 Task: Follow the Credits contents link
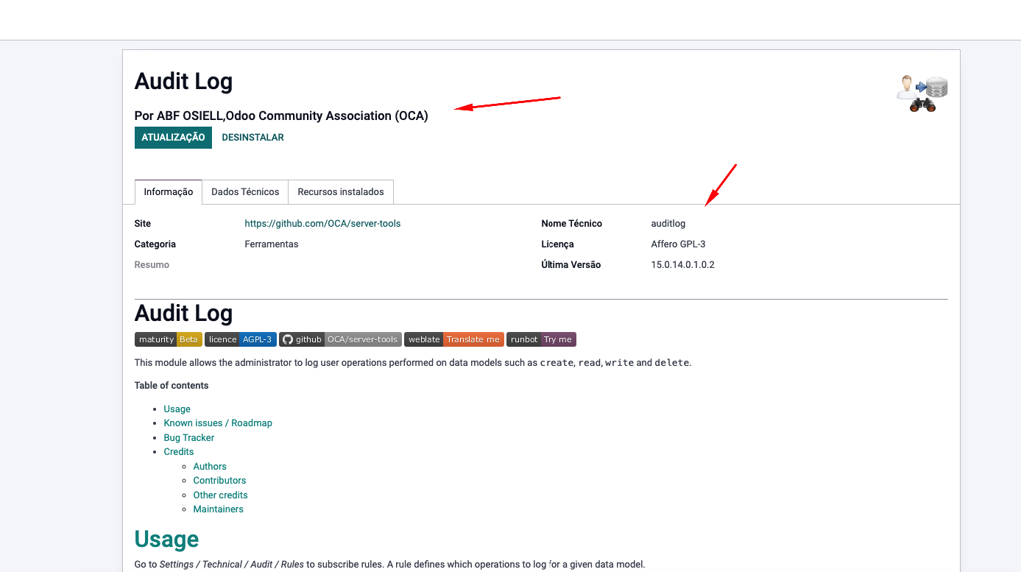[x=179, y=452]
